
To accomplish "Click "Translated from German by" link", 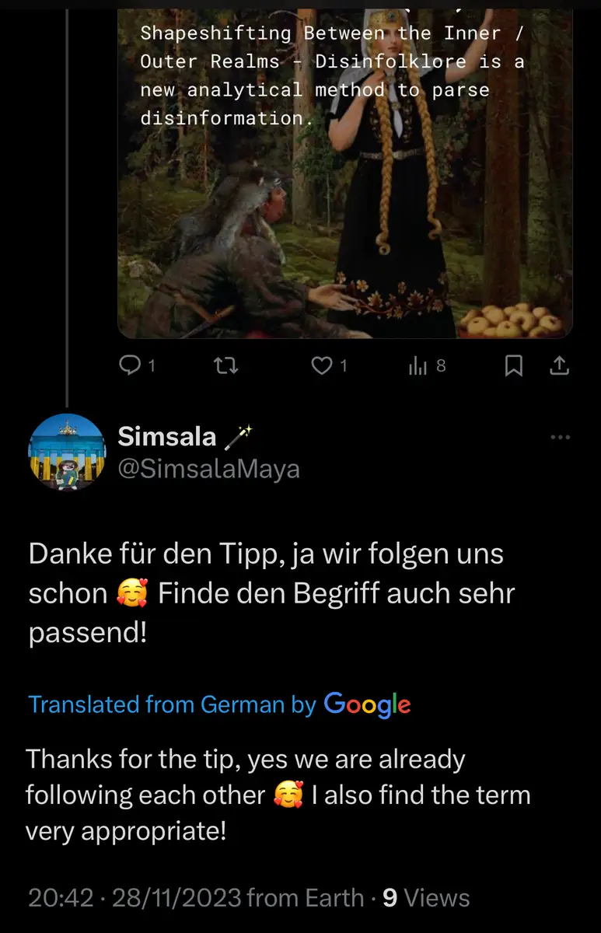I will click(x=172, y=704).
